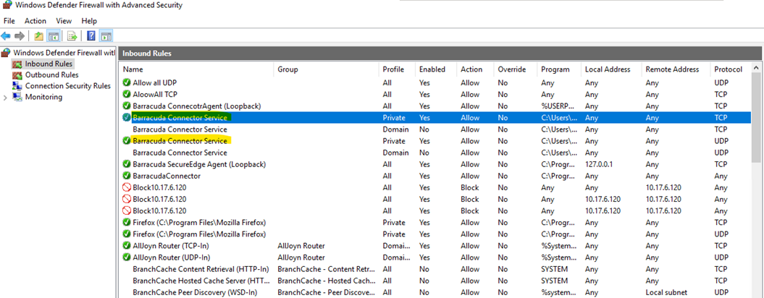764x298 pixels.
Task: Click the Block action cell in the first Block10.17.6.120 row
Action: point(470,187)
